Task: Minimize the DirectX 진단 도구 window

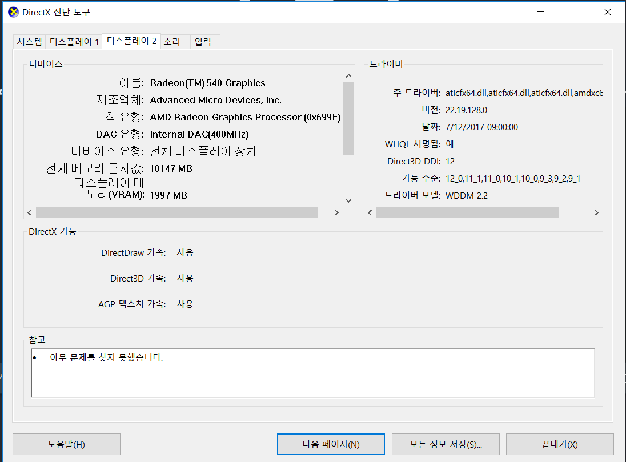Action: tap(541, 12)
